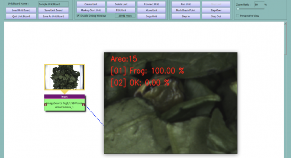The height and width of the screenshot is (158, 291).
Task: Select the ImageSource Area Camera_1 unit block
Action: click(64, 105)
